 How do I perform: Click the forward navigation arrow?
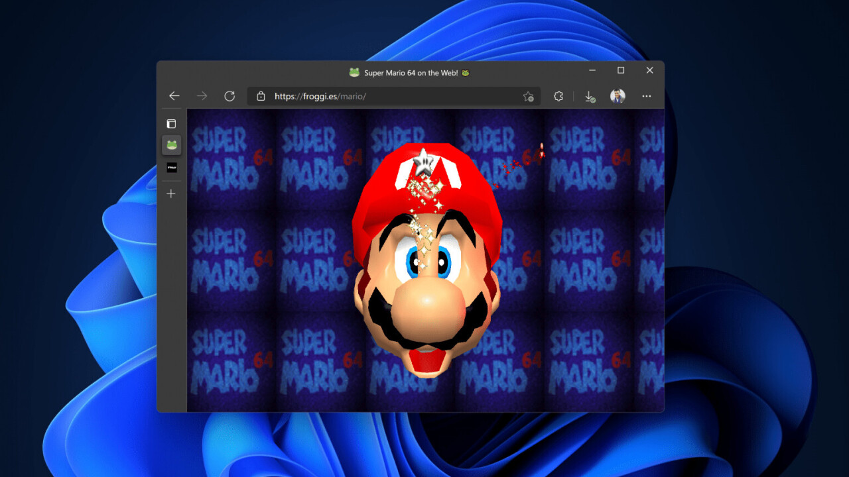point(202,96)
